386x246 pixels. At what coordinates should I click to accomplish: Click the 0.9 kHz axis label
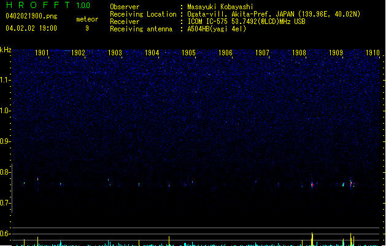point(5,141)
